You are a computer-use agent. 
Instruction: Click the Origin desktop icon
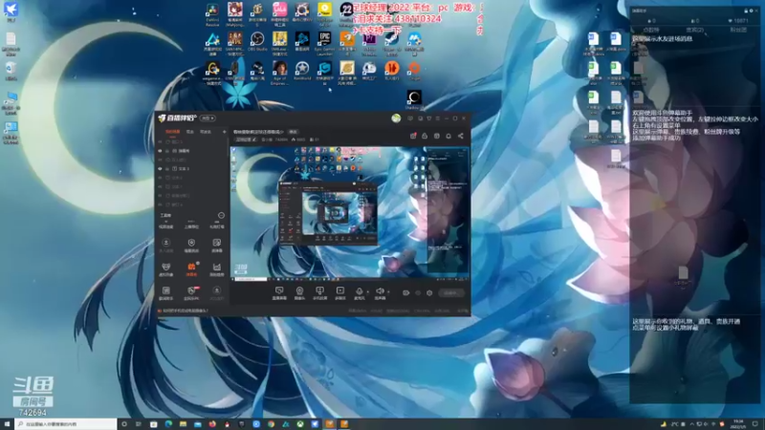[x=414, y=71]
